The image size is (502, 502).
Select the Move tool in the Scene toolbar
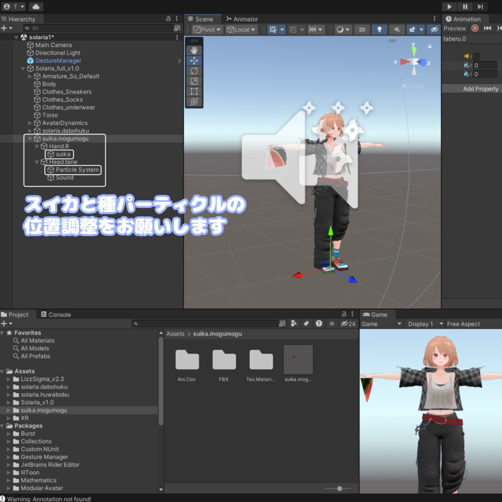pyautogui.click(x=194, y=60)
